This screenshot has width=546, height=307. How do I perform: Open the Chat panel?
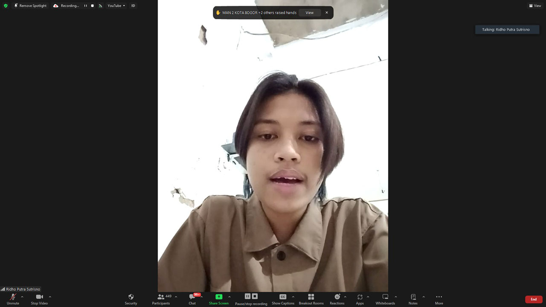click(x=192, y=299)
